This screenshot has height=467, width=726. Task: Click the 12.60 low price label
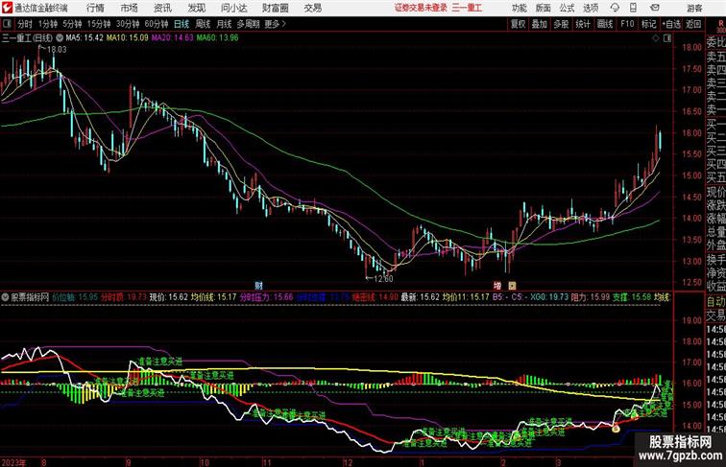click(x=383, y=278)
